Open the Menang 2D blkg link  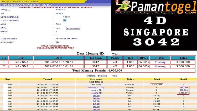[x=96, y=87]
